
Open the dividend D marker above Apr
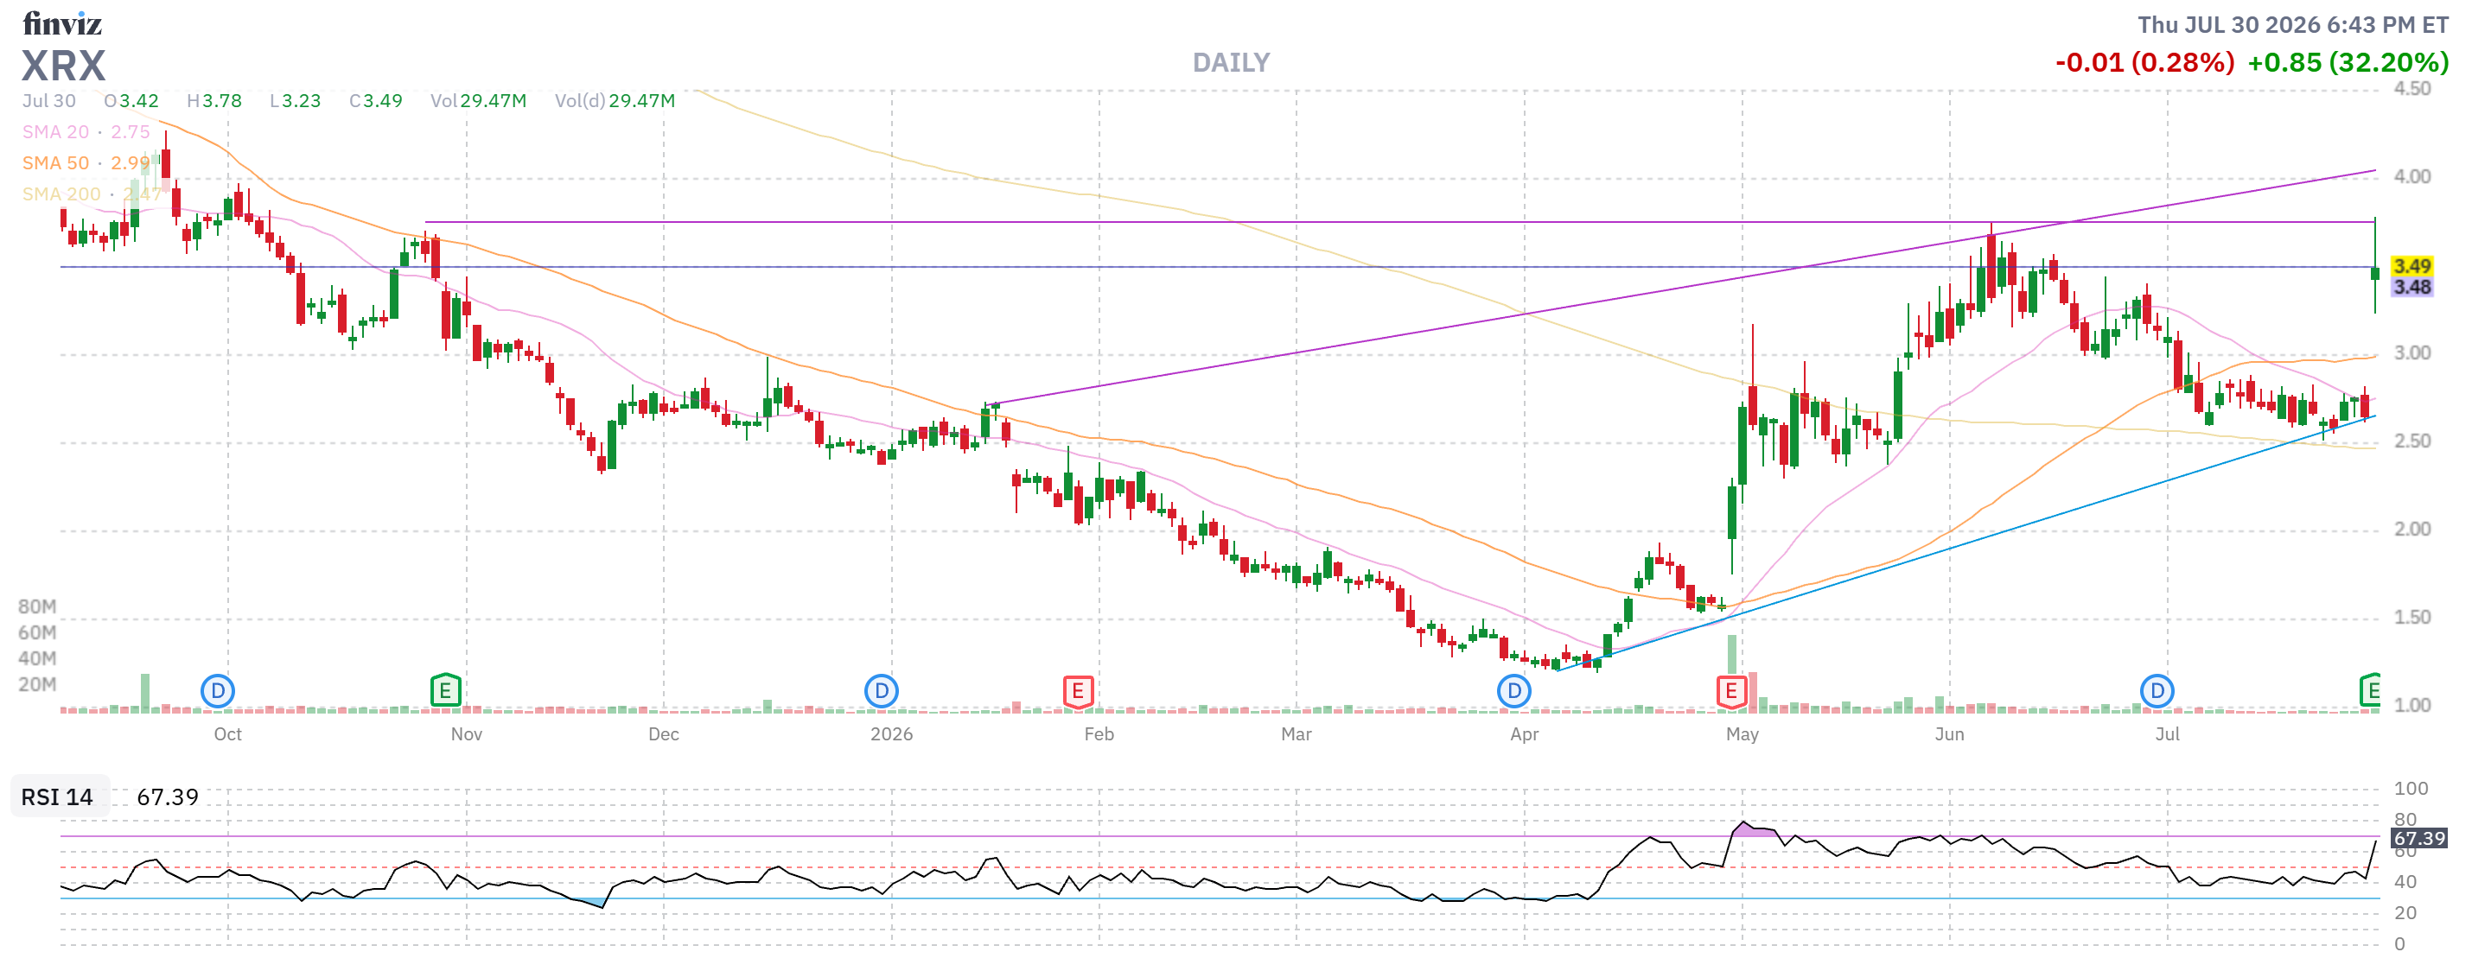point(1513,690)
